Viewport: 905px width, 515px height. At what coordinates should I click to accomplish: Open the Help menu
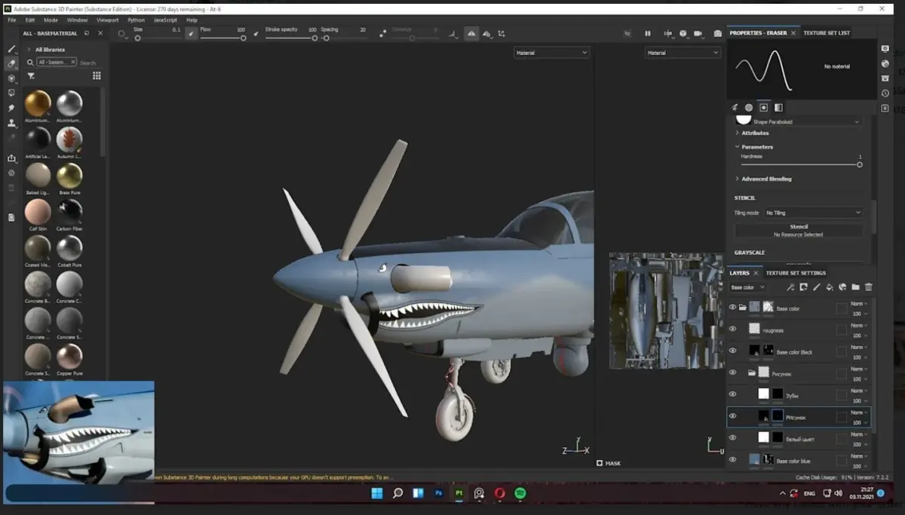[x=192, y=20]
